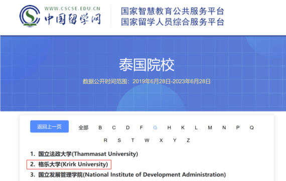Filter schools by letter H
The height and width of the screenshot is (181, 286).
click(x=169, y=127)
